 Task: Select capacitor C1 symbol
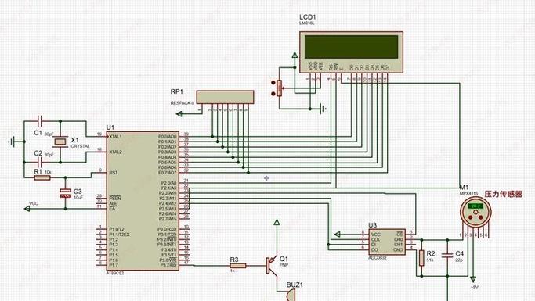click(40, 120)
